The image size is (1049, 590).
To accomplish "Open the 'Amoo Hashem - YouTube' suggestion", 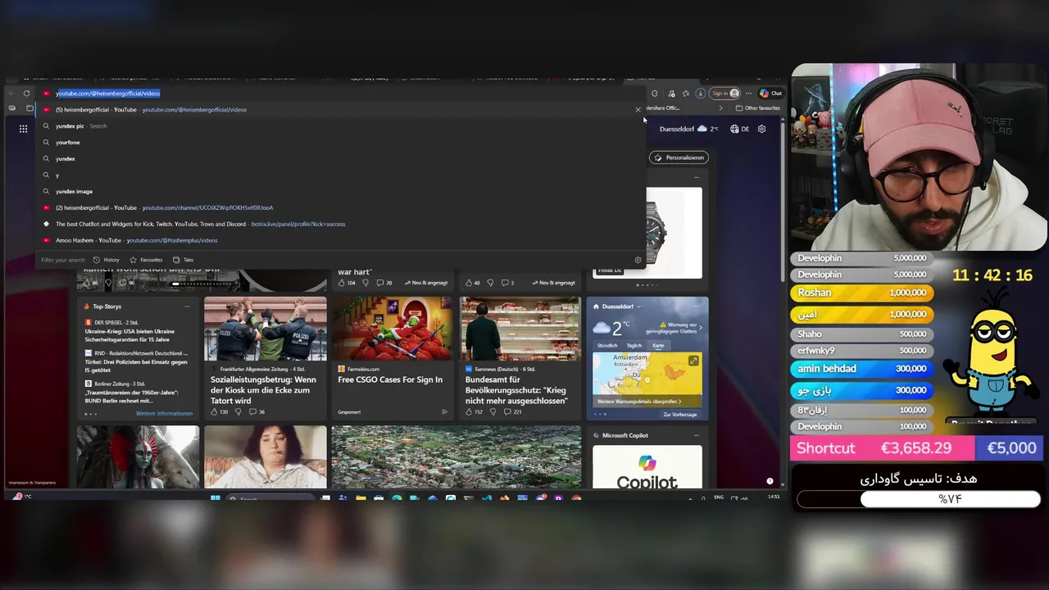I will pyautogui.click(x=342, y=241).
